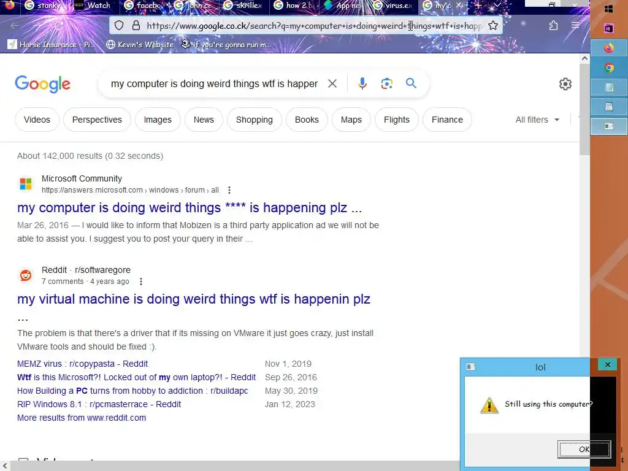
Task: Filter results by Videos
Action: [37, 120]
